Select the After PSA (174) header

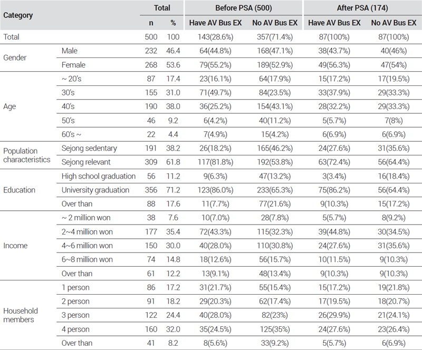click(362, 8)
